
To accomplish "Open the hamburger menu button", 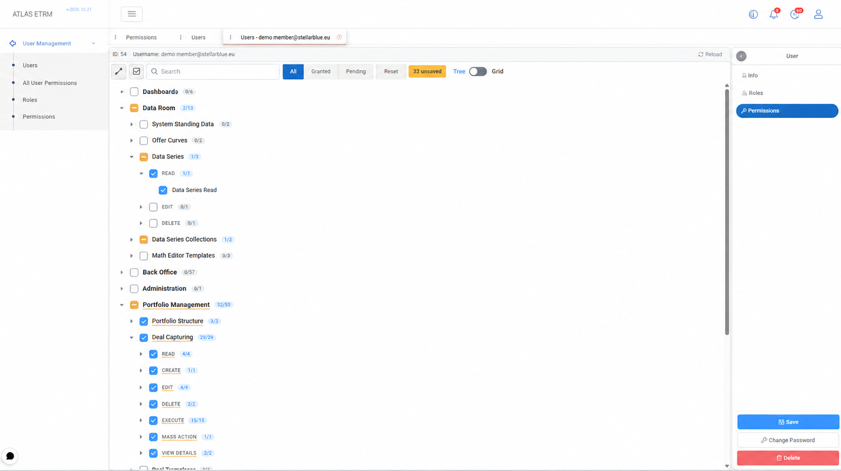I will coord(131,14).
